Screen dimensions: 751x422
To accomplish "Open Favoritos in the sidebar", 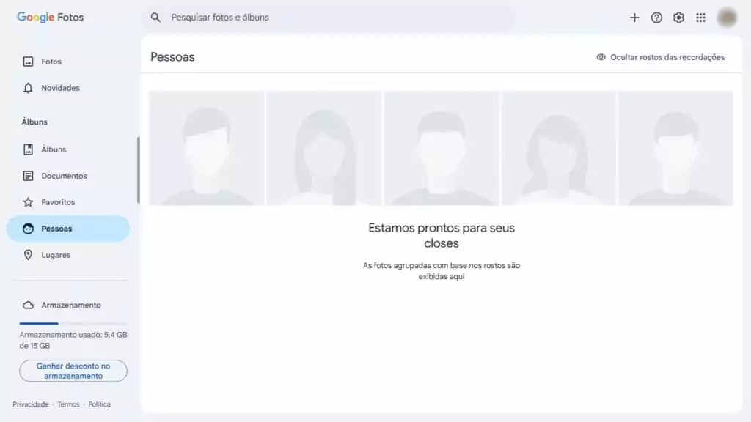I will [x=68, y=202].
